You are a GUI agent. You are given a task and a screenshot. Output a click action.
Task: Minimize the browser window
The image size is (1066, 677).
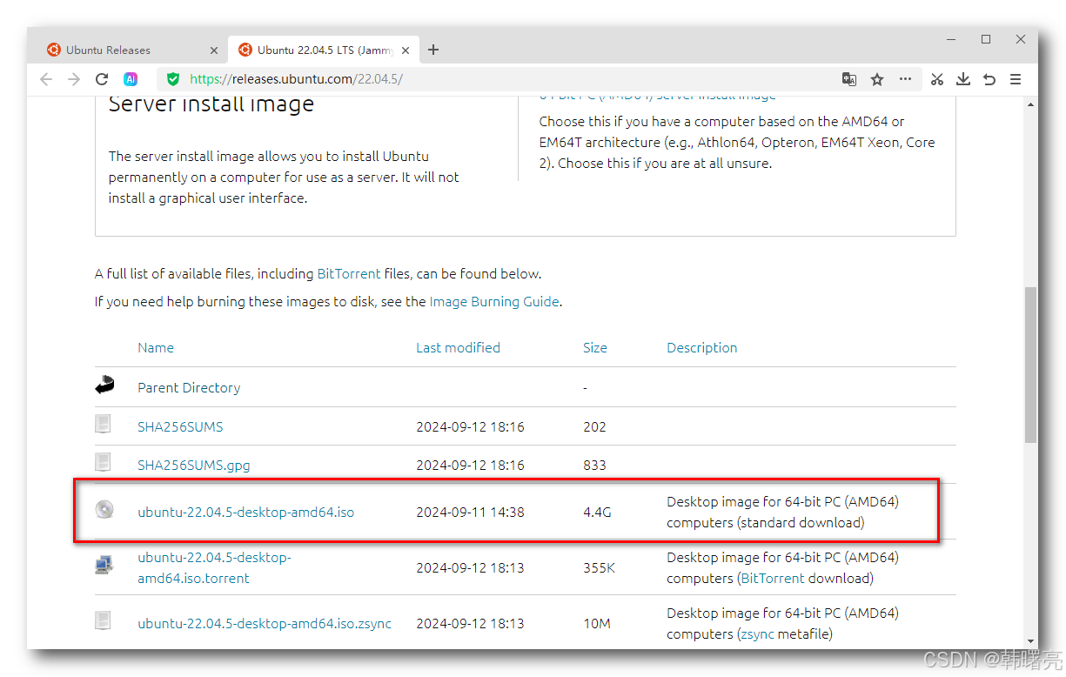(951, 39)
